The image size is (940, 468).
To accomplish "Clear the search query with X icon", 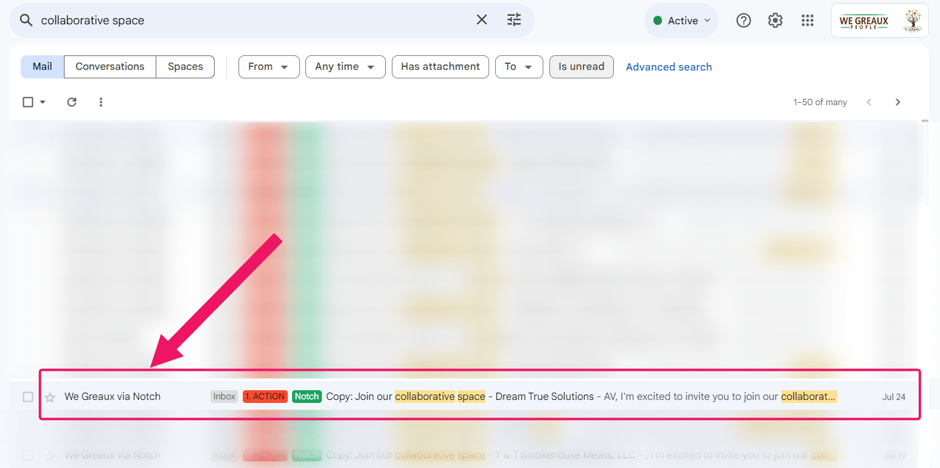I will click(x=481, y=20).
